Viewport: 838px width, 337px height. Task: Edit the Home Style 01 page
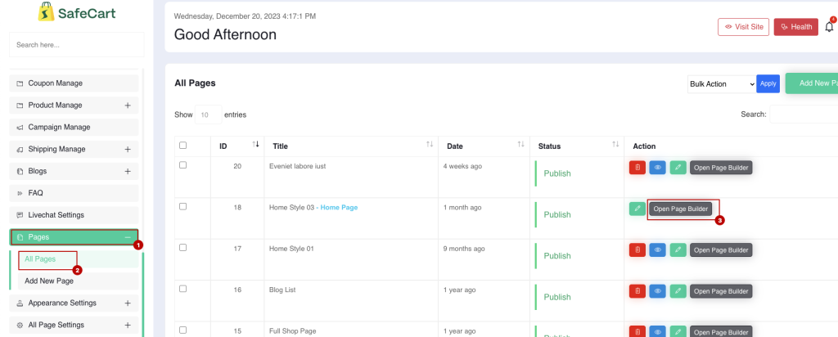click(x=678, y=250)
